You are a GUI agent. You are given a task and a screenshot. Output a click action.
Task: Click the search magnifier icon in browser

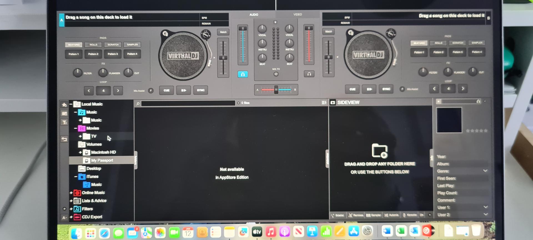click(138, 103)
